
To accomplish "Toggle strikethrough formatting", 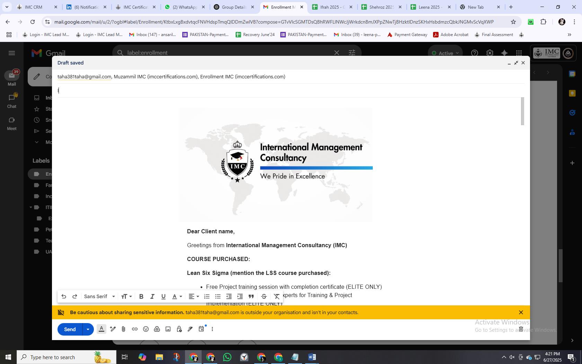I will tap(264, 296).
